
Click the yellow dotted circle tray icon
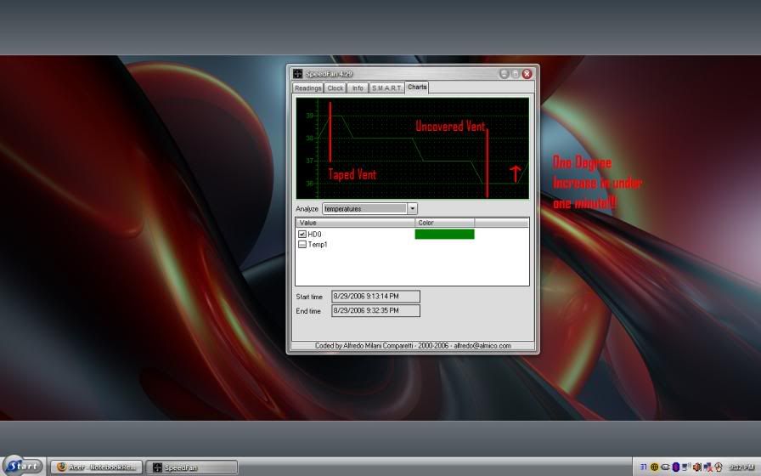(654, 467)
